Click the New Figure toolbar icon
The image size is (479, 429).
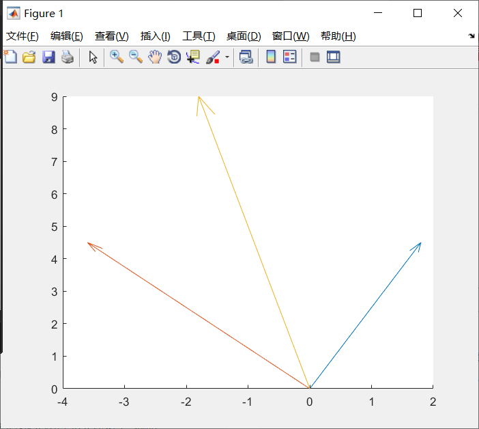[x=11, y=57]
